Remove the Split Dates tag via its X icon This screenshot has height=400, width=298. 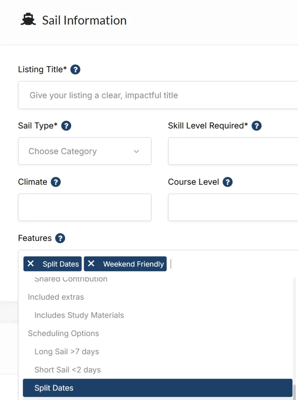click(31, 264)
